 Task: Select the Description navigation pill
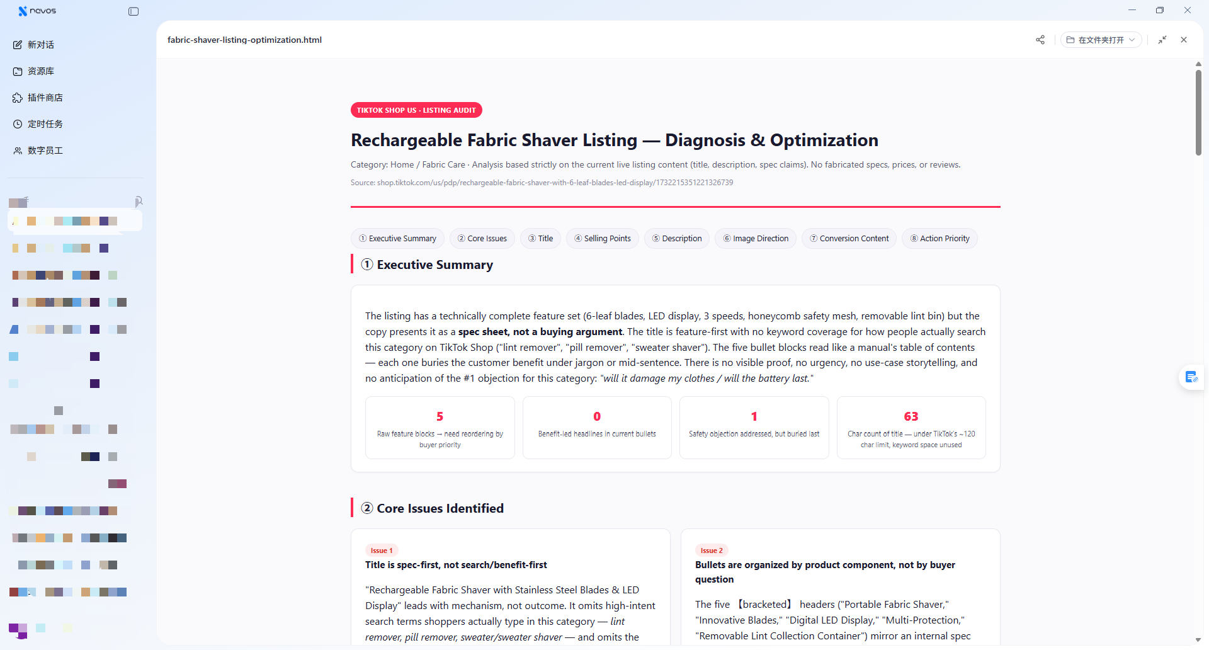[677, 239]
